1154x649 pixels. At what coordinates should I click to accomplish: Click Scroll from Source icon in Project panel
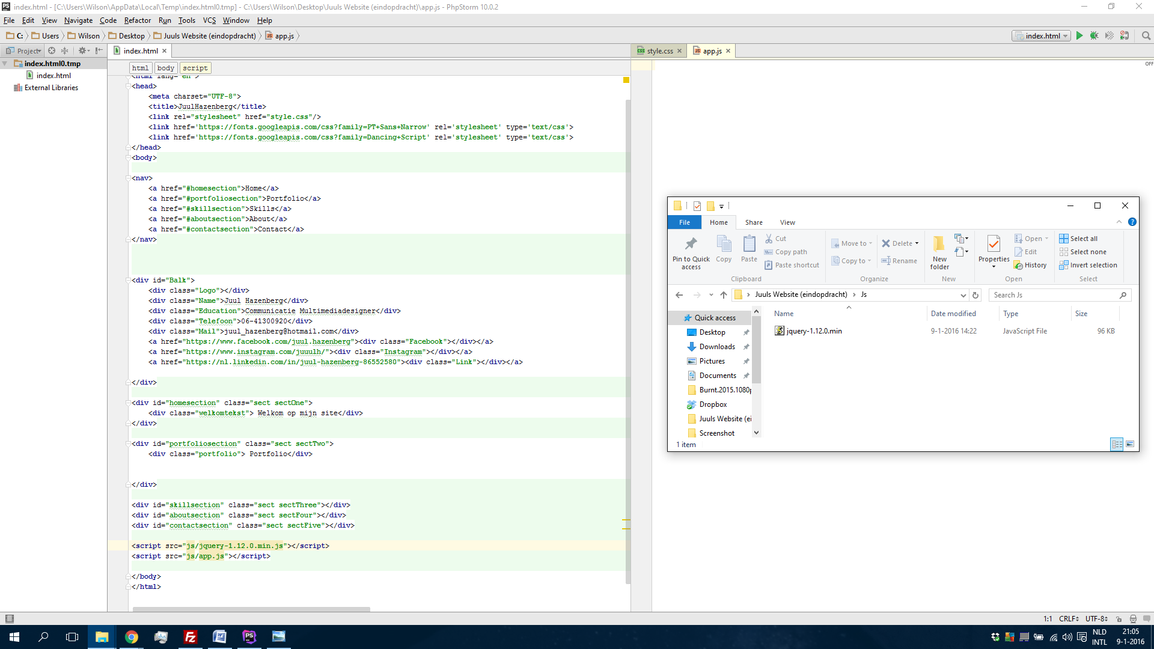pyautogui.click(x=52, y=51)
